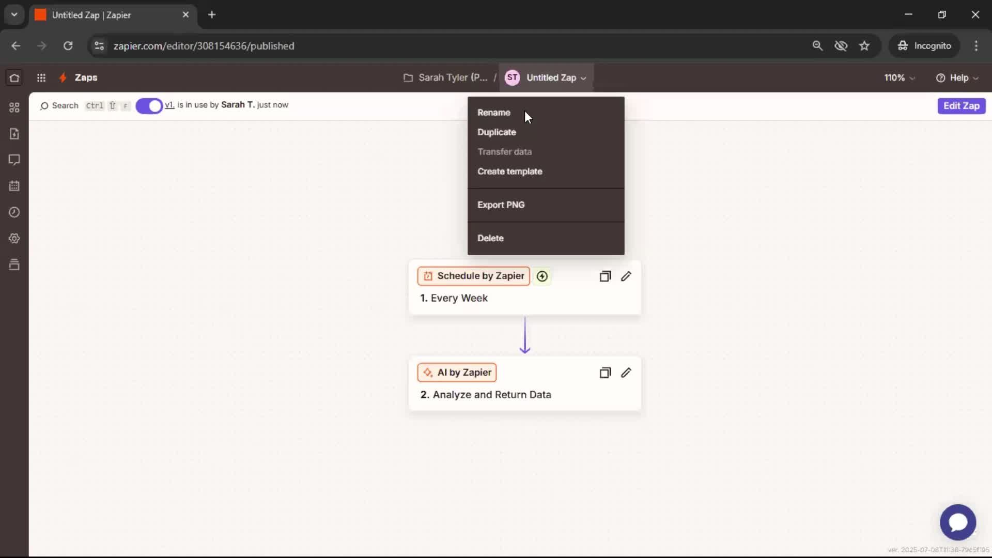The height and width of the screenshot is (558, 992).
Task: Open the chat support bubble
Action: point(958,522)
